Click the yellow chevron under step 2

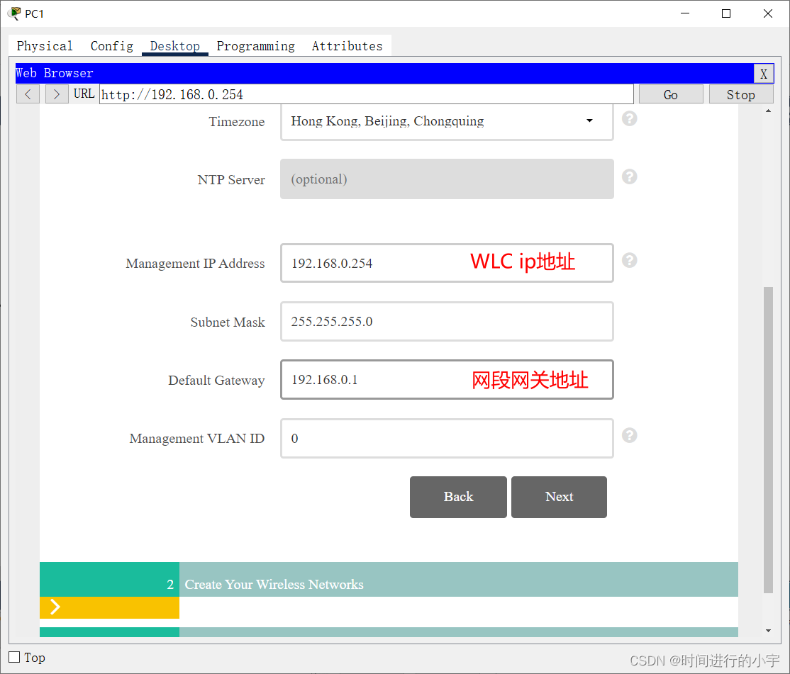click(x=55, y=607)
